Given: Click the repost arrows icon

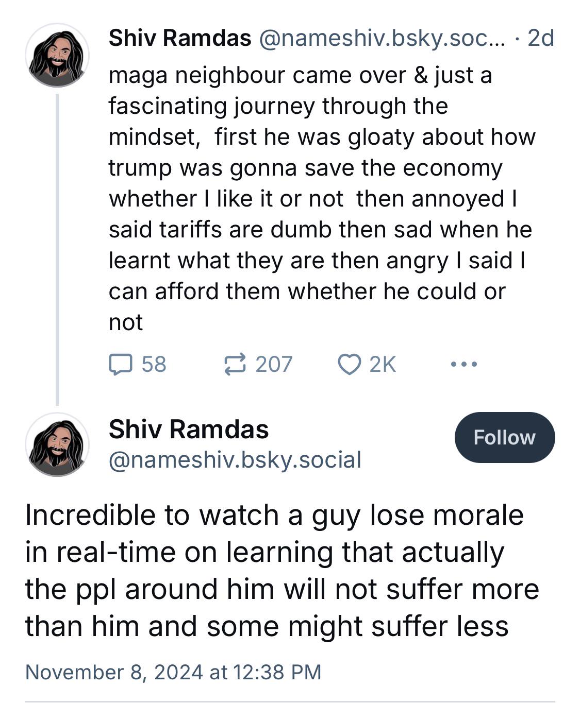Looking at the screenshot, I should 235,364.
